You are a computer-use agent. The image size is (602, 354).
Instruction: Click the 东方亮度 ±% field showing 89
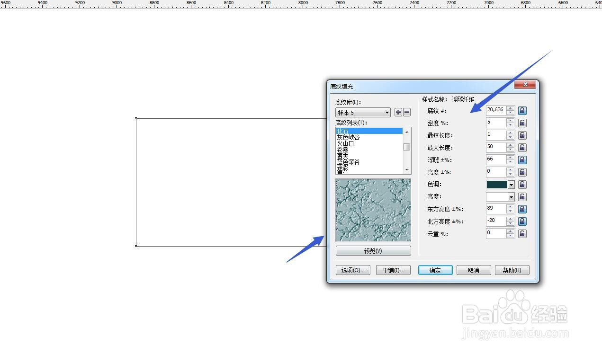coord(496,209)
